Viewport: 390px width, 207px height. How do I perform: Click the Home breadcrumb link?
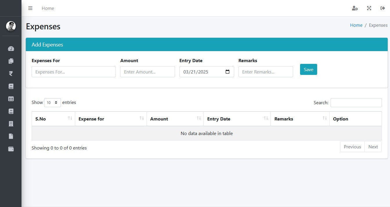(356, 25)
